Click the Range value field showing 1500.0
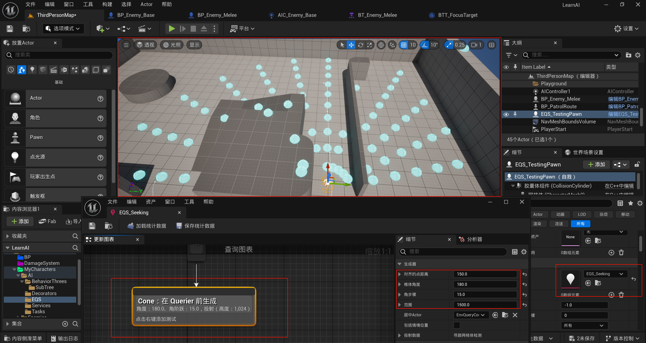This screenshot has height=343, width=646. [485, 305]
